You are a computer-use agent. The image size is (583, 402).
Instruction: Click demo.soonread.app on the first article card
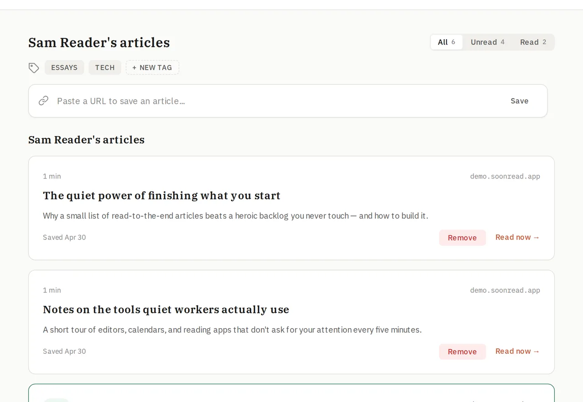[505, 176]
